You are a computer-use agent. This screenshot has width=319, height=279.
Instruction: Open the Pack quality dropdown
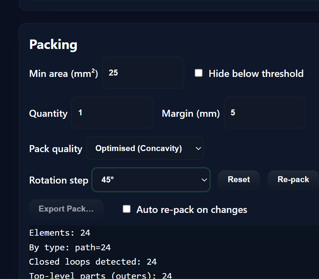point(145,148)
